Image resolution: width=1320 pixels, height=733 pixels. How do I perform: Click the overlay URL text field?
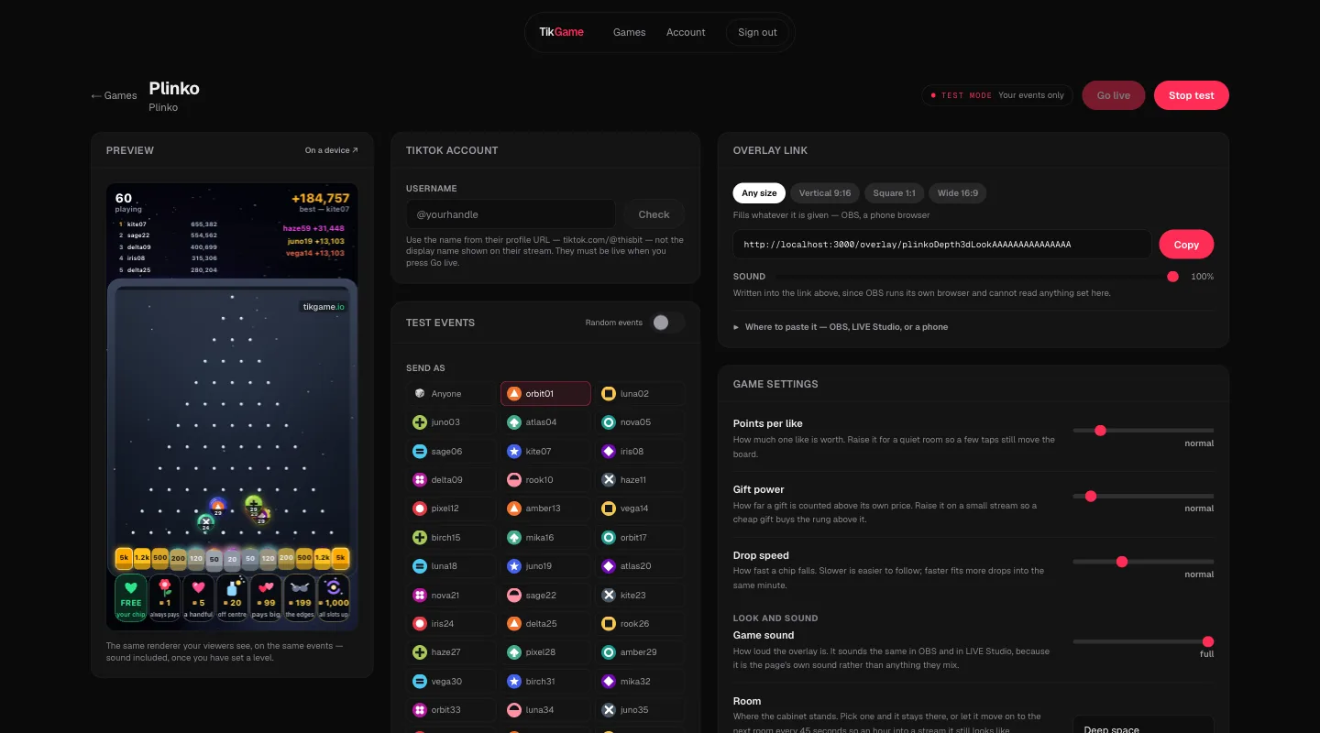[942, 245]
